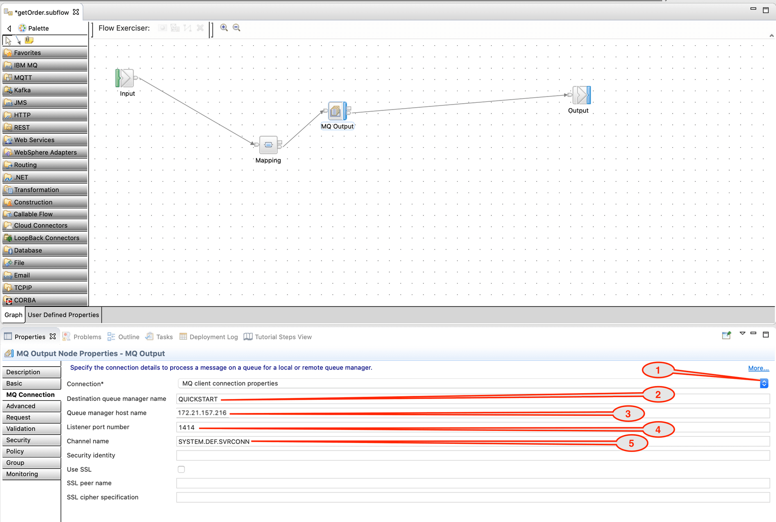Zoom in on the flow canvas

tap(224, 27)
